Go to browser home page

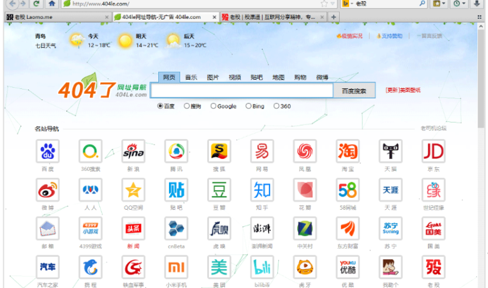pos(52,4)
